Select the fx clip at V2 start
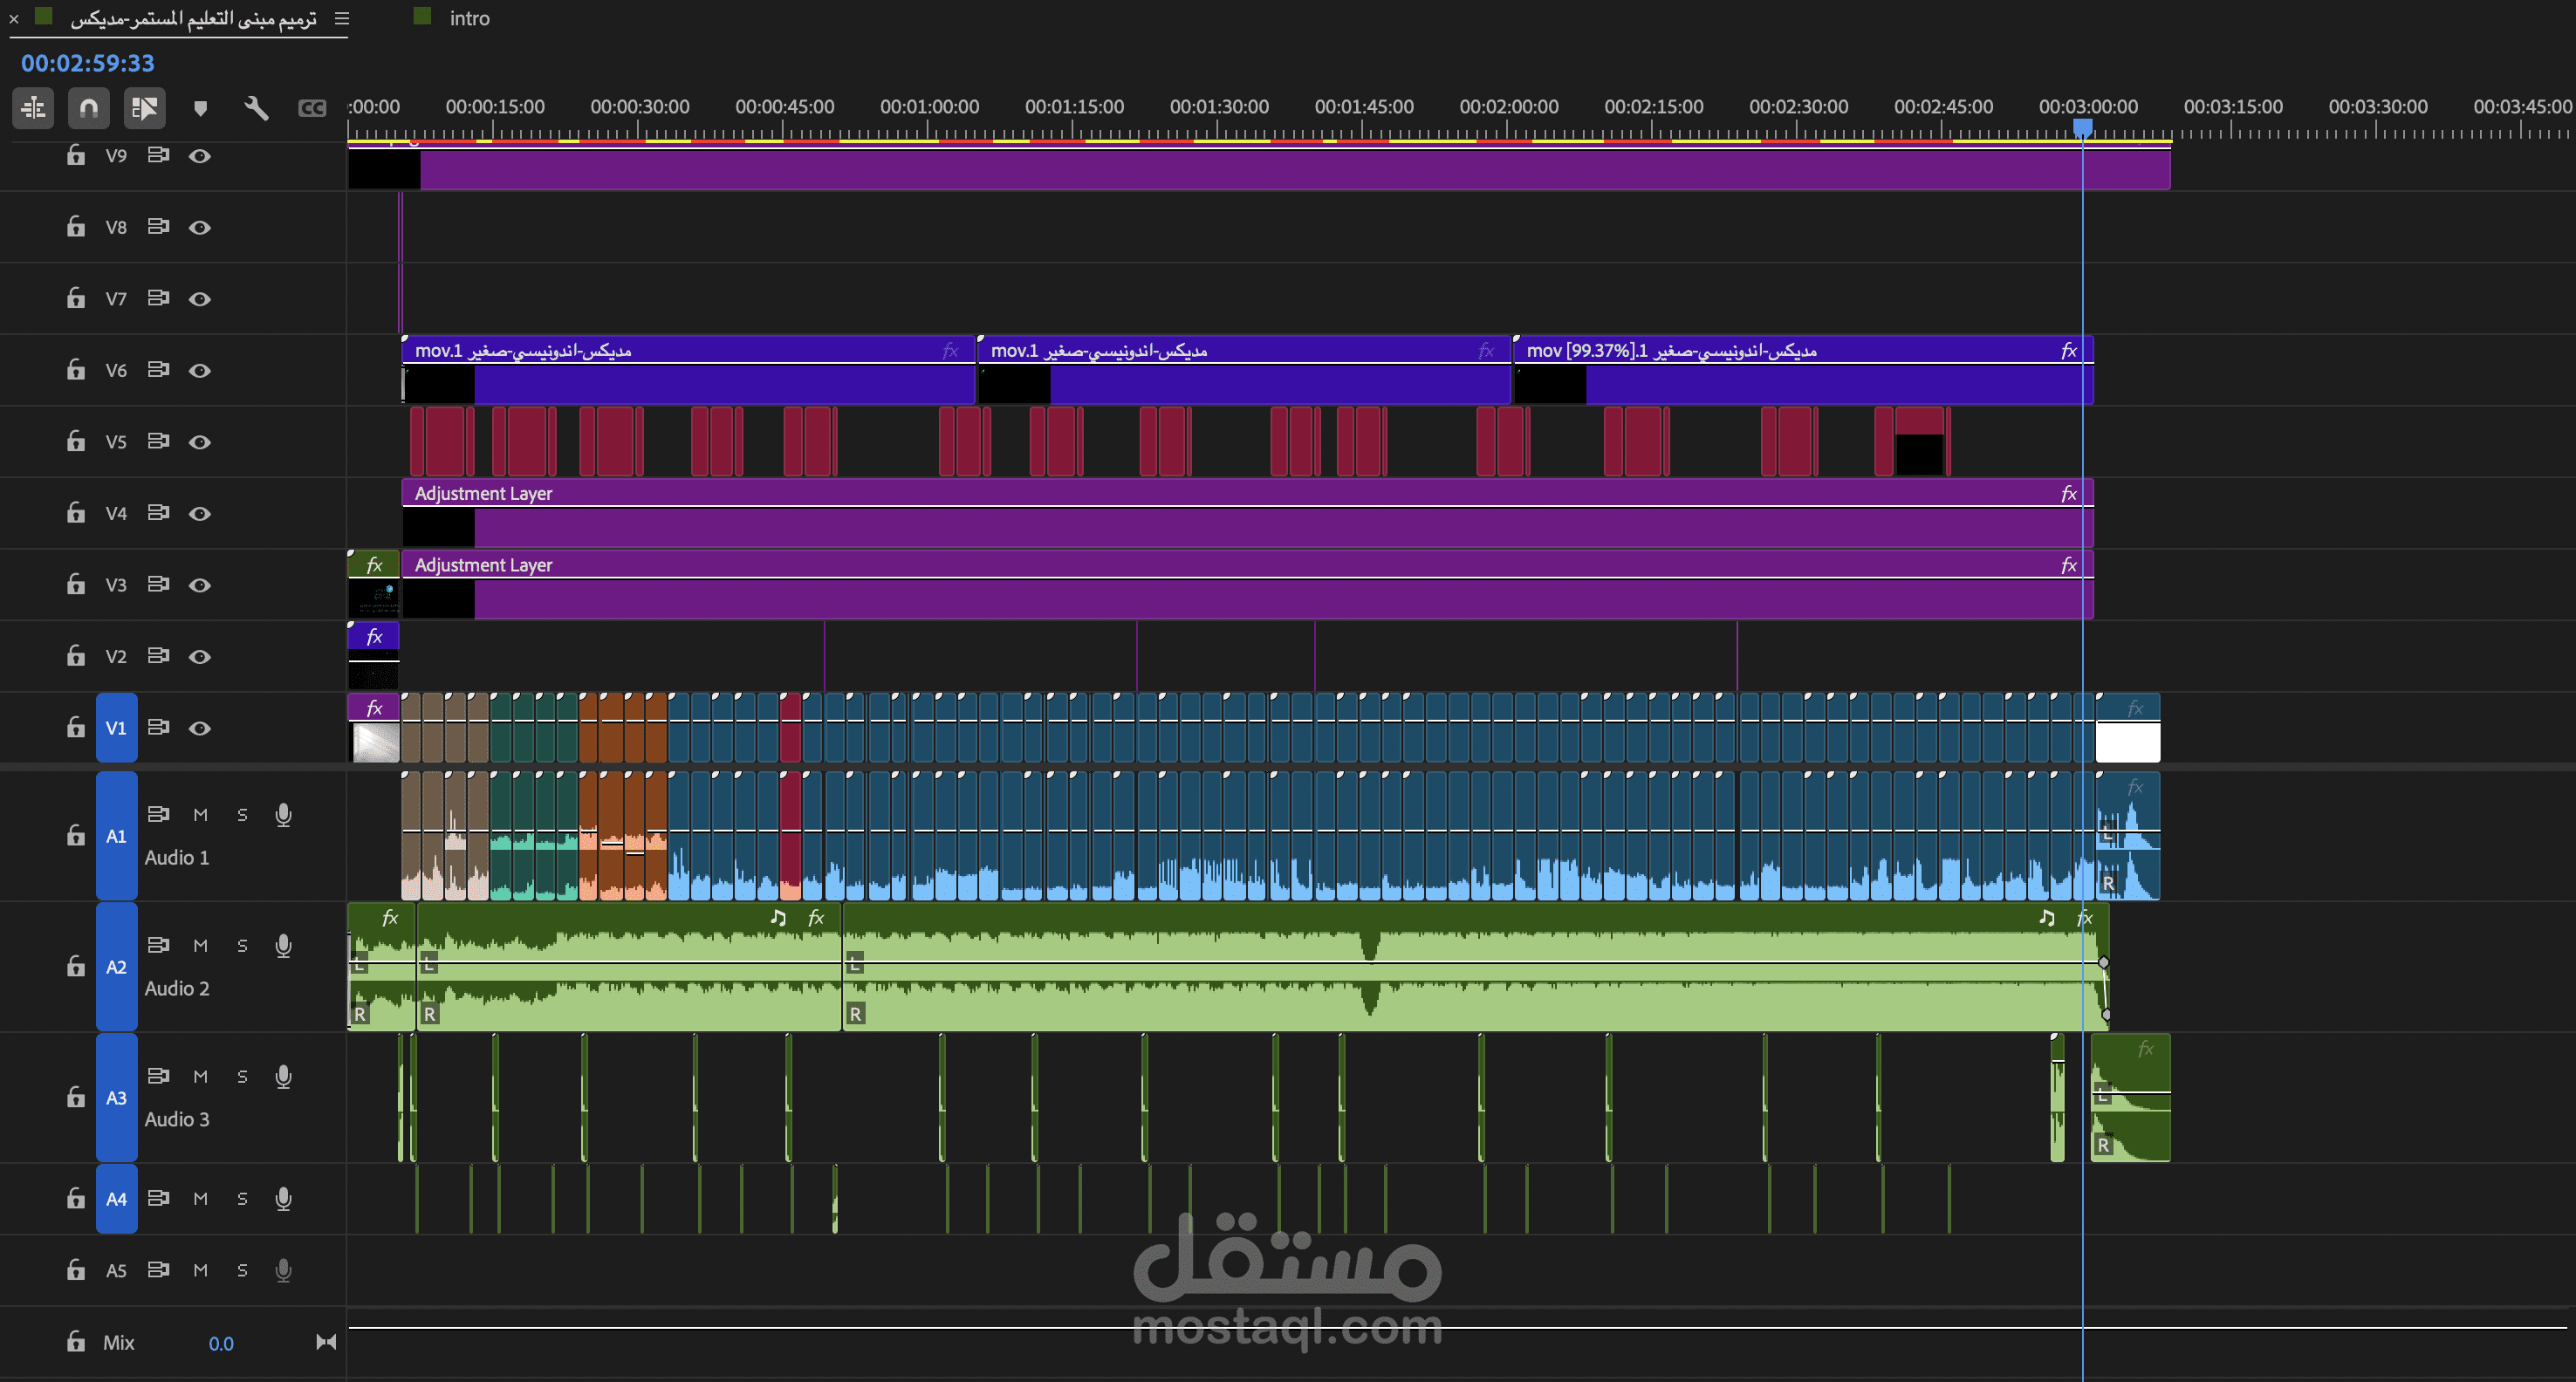The image size is (2576, 1382). 373,656
